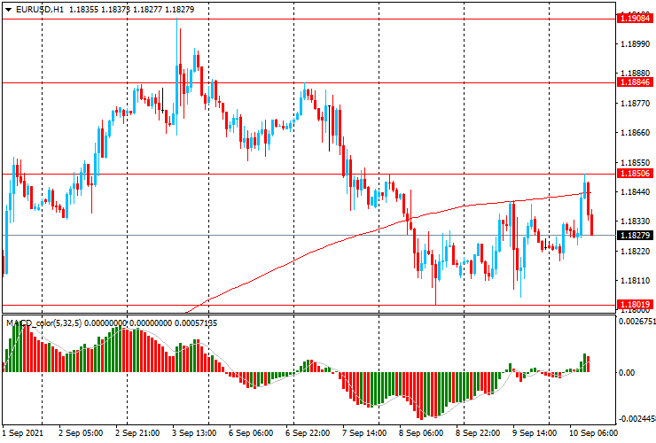This screenshot has width=656, height=443.
Task: Select the EURUSD,H1 chart title text
Action: point(40,9)
